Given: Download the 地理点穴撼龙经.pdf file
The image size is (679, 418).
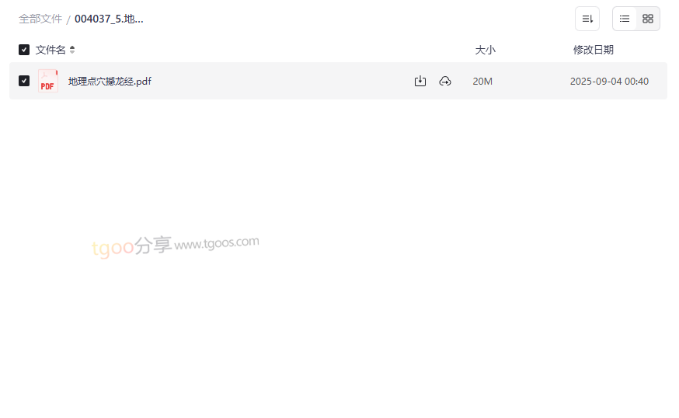Looking at the screenshot, I should point(420,81).
